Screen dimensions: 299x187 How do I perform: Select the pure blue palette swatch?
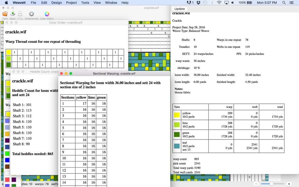tap(7, 160)
